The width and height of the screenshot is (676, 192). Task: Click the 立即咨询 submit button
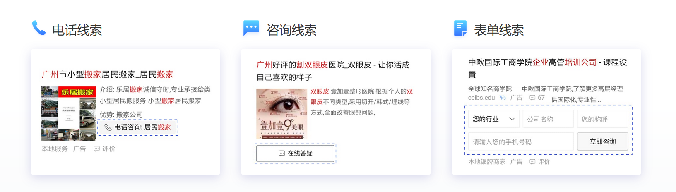[x=602, y=142]
